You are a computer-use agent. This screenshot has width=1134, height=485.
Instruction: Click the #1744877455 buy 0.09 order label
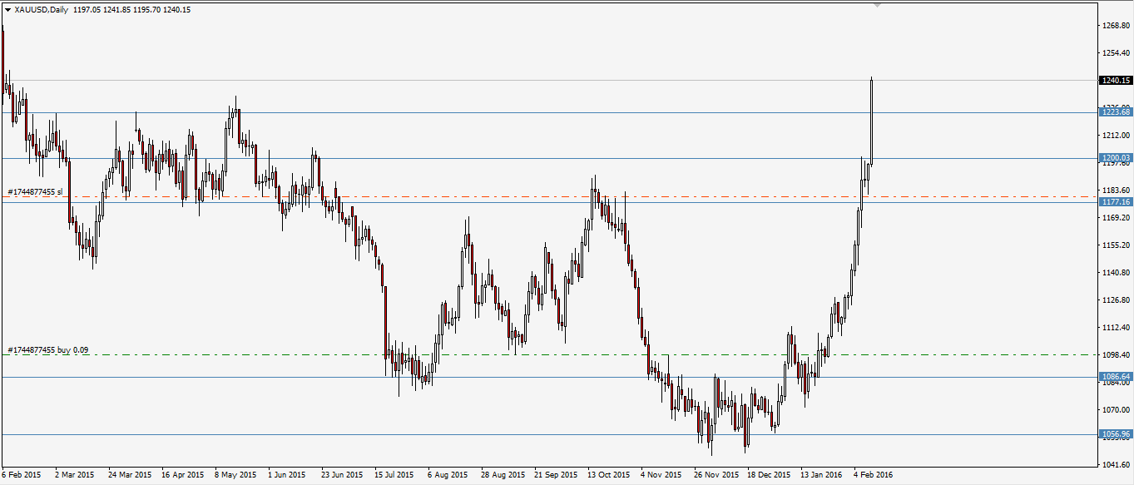click(48, 350)
